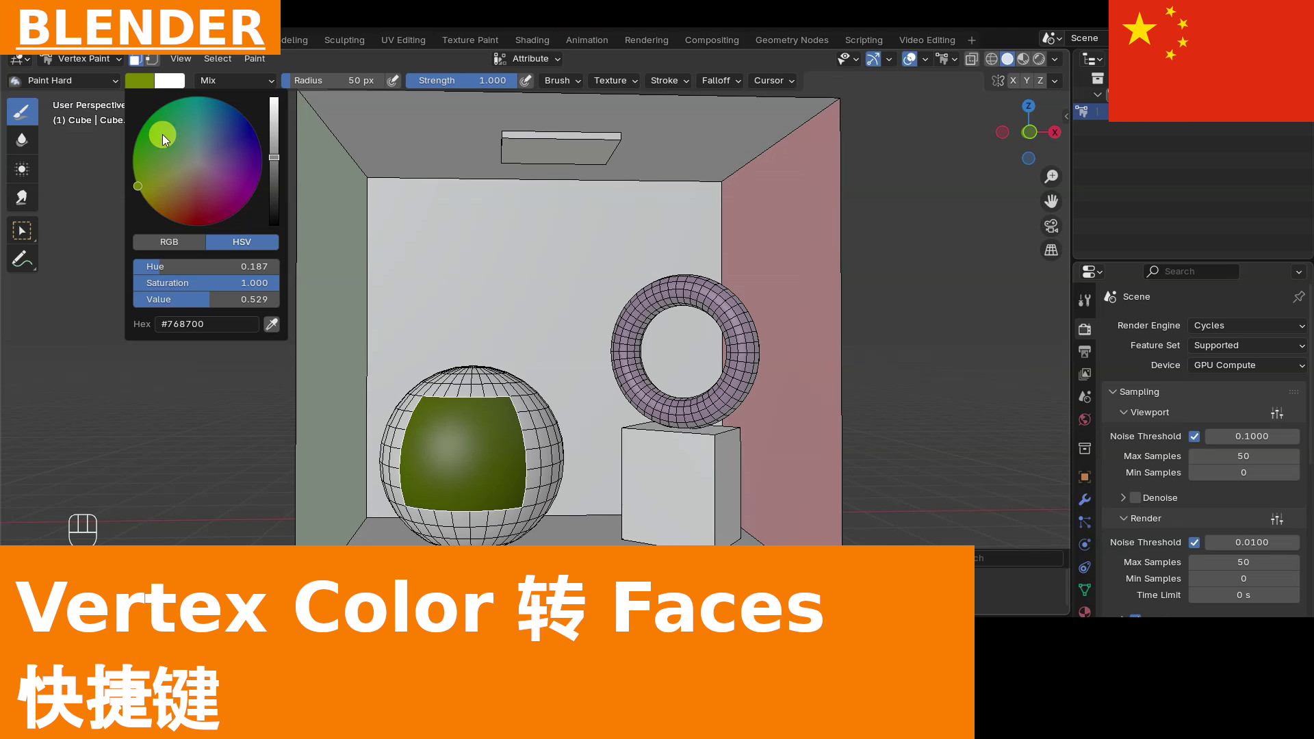Open the Render Engine Cycles dropdown
1314x739 pixels.
(x=1248, y=326)
